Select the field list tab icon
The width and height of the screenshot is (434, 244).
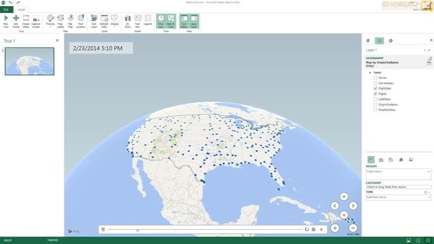pos(380,41)
